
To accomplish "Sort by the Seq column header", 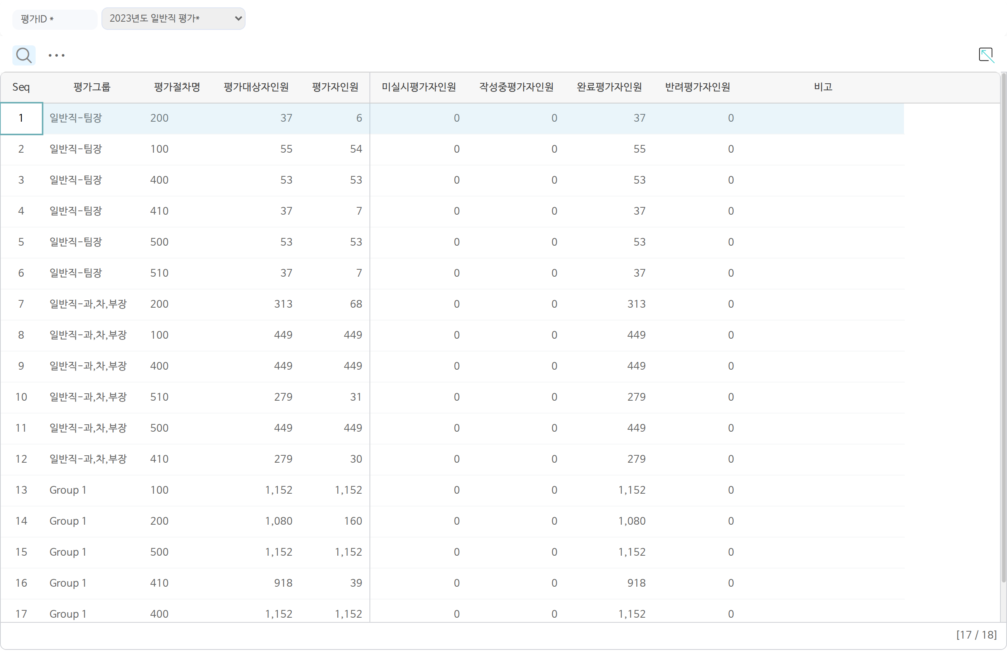I will 21,87.
